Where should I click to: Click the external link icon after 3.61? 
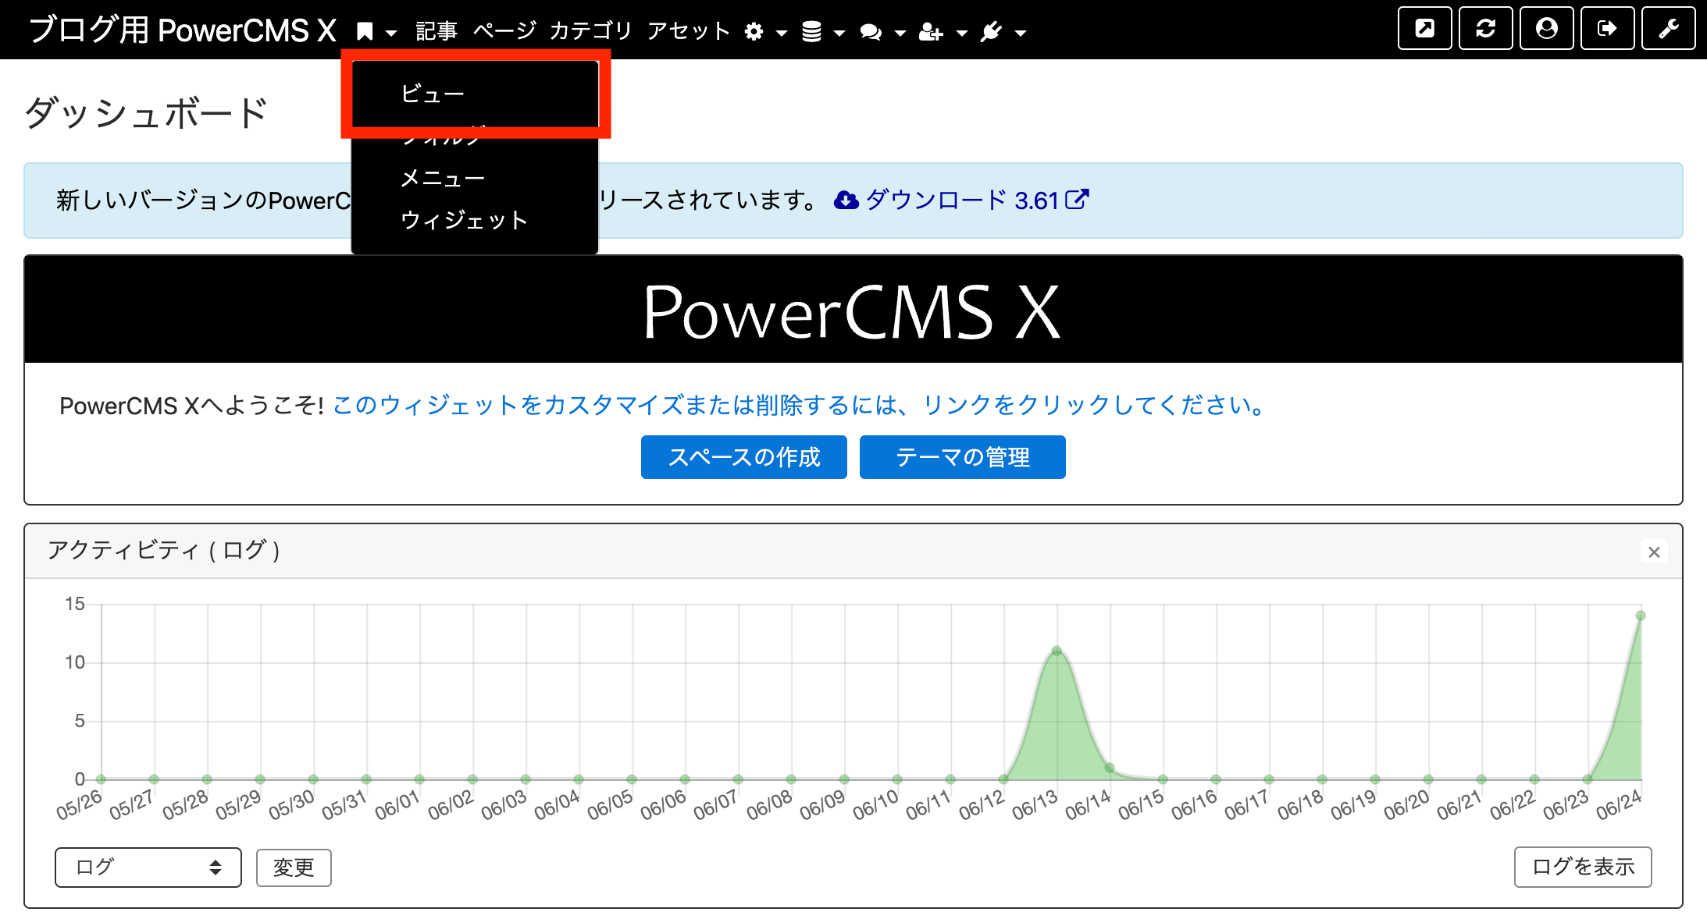(1077, 200)
